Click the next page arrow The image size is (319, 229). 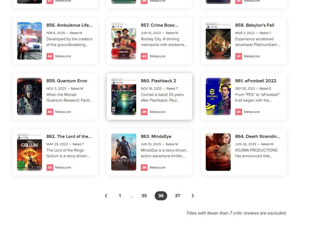coord(193,196)
